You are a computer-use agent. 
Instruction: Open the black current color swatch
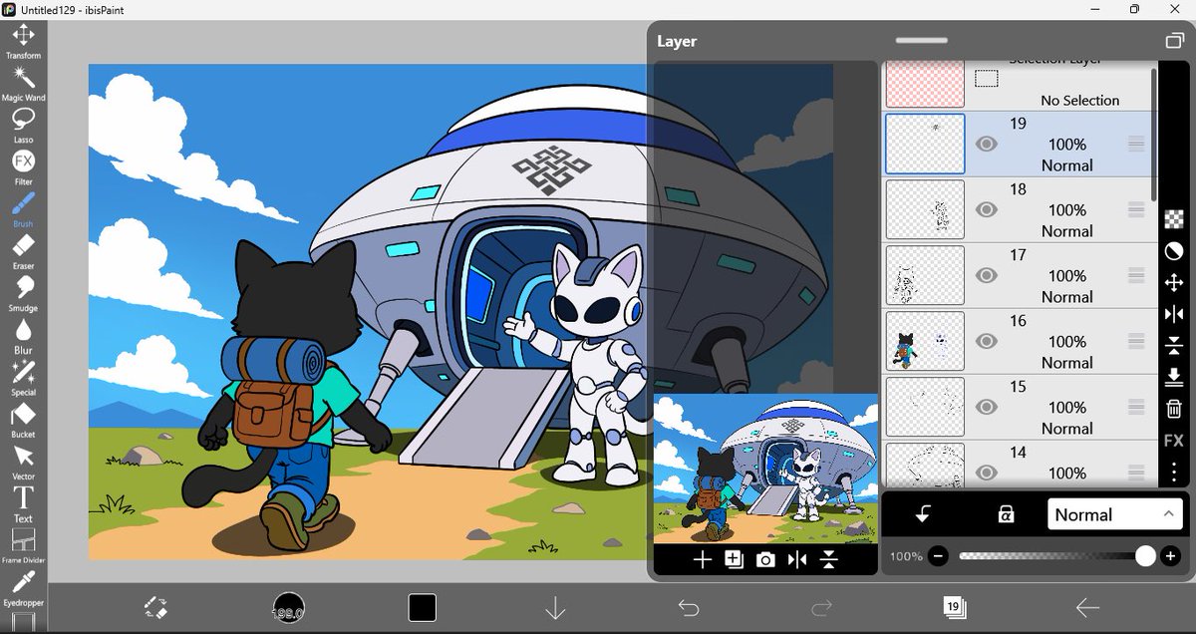point(422,607)
